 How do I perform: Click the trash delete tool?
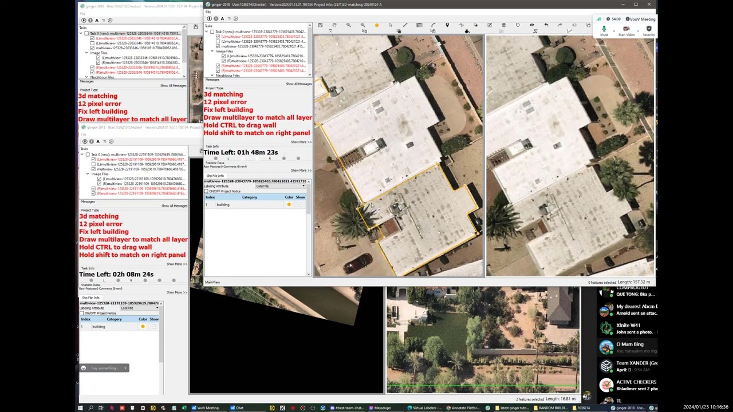503,25
